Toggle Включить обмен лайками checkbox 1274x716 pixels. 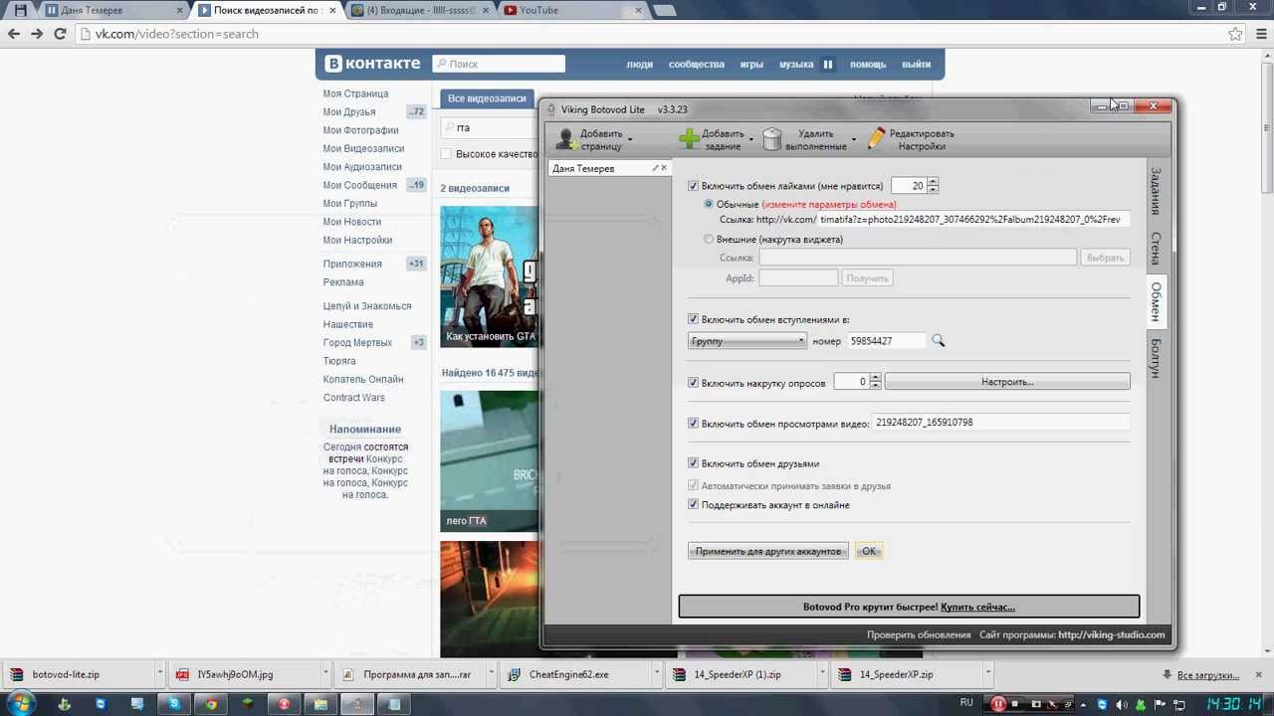[x=694, y=186]
